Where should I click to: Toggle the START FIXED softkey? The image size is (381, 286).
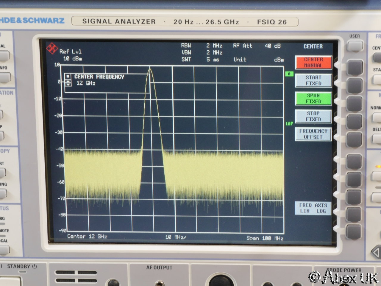click(x=313, y=81)
